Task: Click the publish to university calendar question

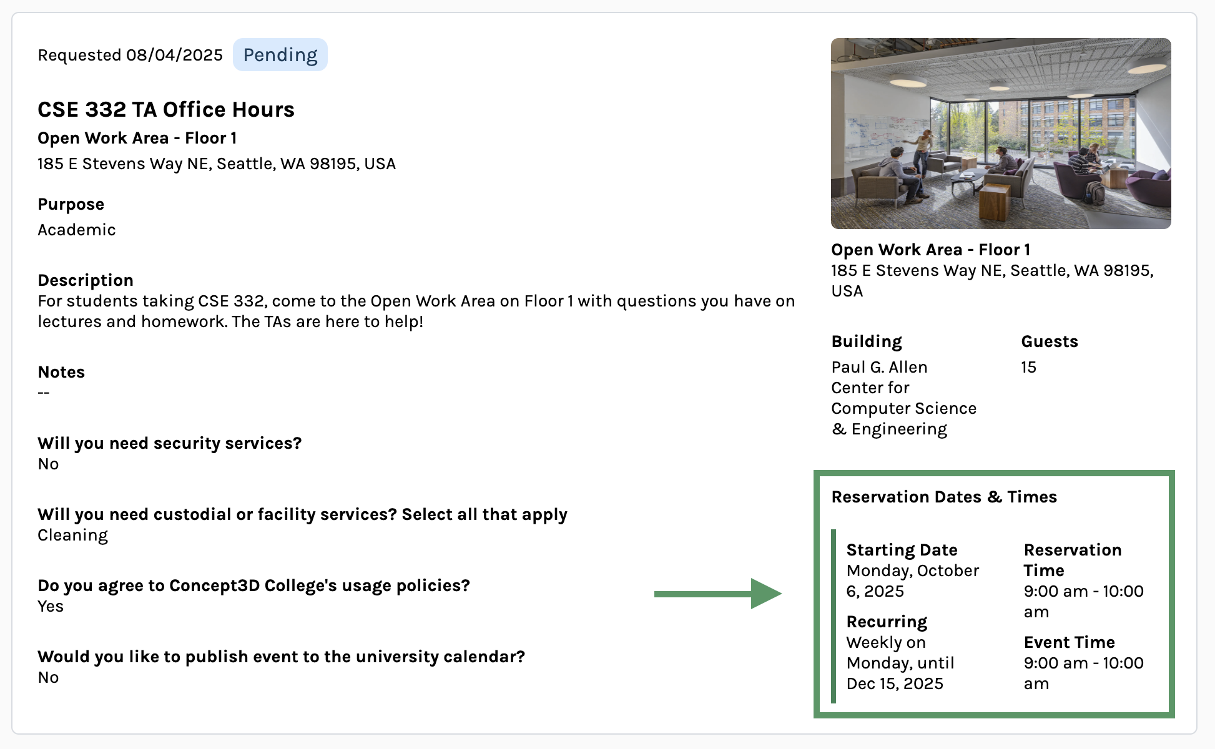Action: (x=281, y=657)
